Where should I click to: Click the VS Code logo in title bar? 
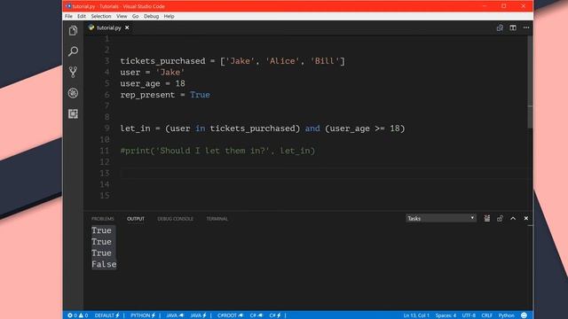point(68,6)
